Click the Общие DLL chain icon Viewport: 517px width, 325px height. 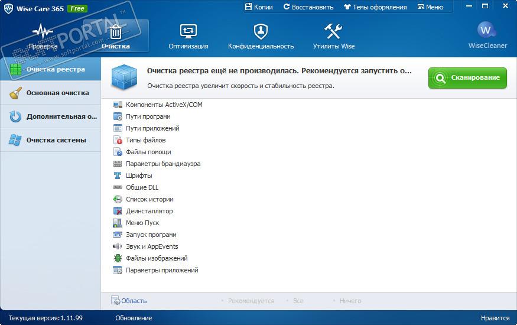(118, 187)
